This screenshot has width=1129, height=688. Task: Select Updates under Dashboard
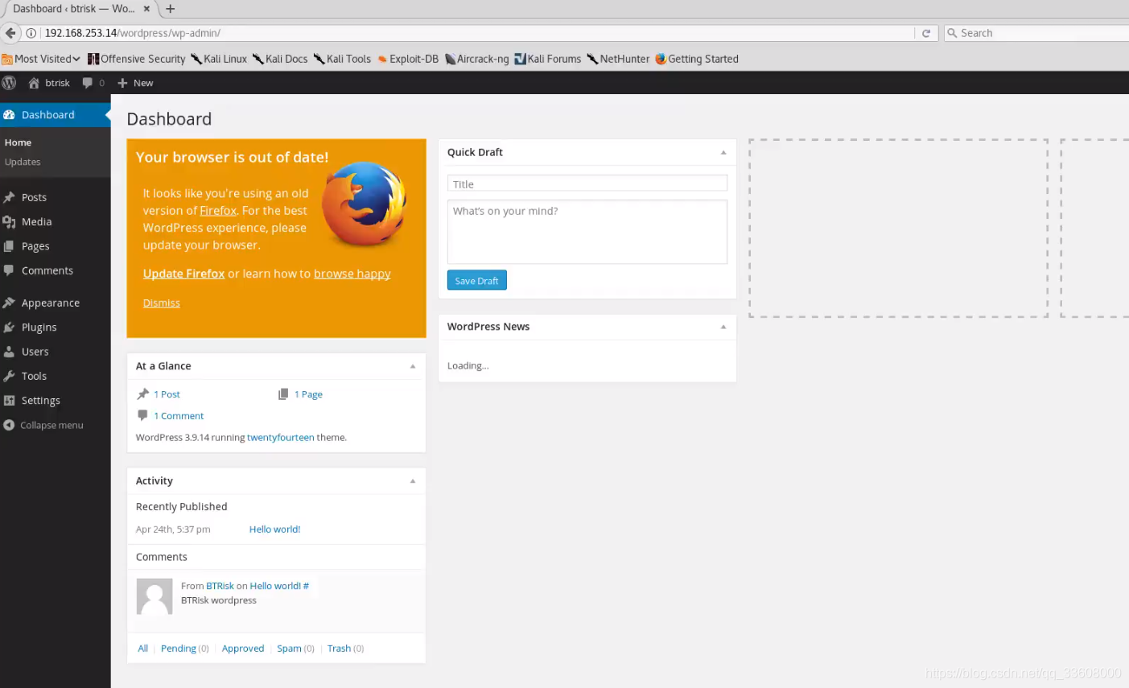pyautogui.click(x=23, y=162)
